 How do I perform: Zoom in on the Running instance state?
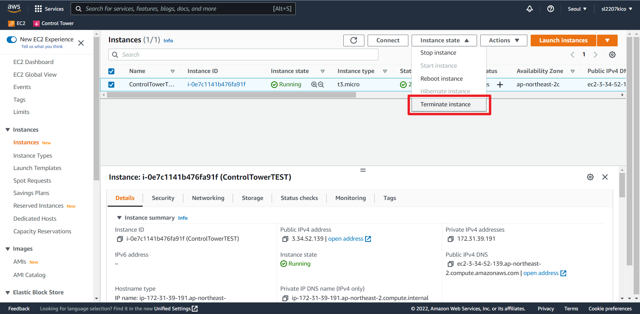point(314,84)
